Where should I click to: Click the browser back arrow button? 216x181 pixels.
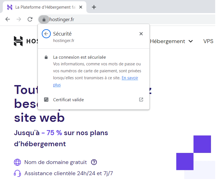pyautogui.click(x=8, y=19)
